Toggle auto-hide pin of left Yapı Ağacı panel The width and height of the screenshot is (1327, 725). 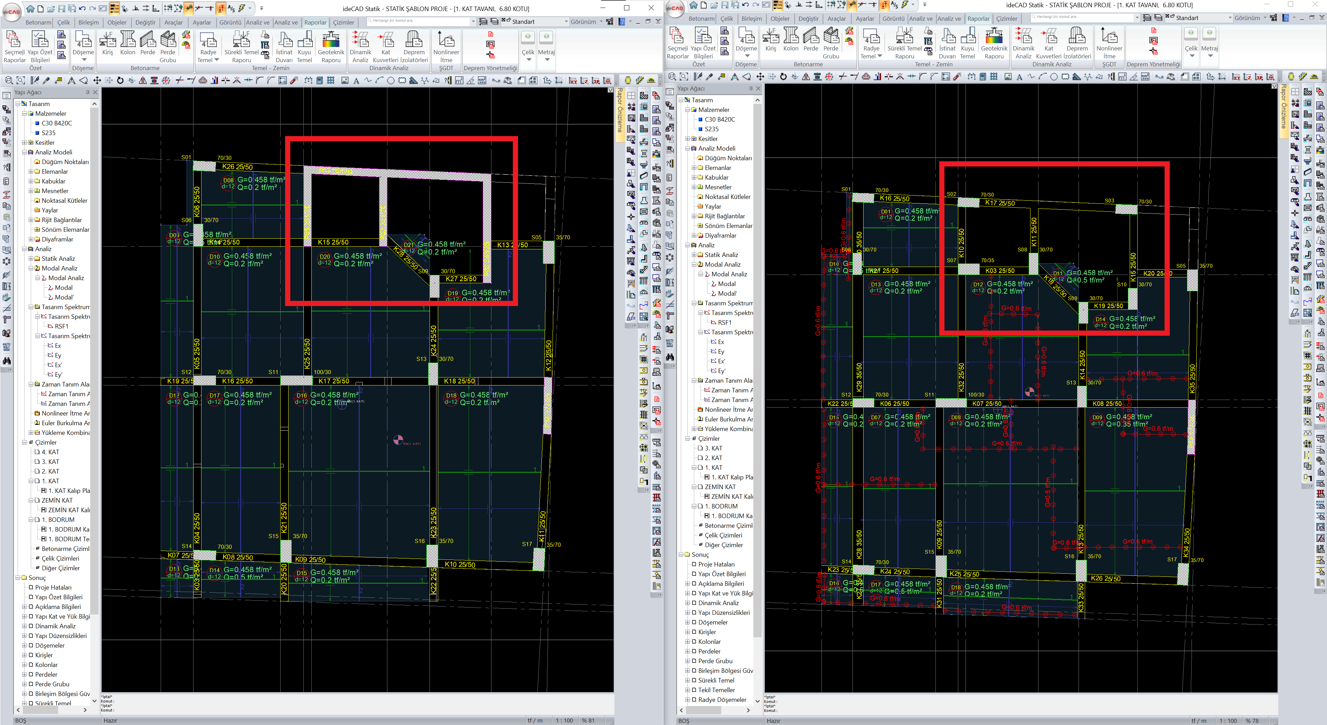[x=87, y=92]
